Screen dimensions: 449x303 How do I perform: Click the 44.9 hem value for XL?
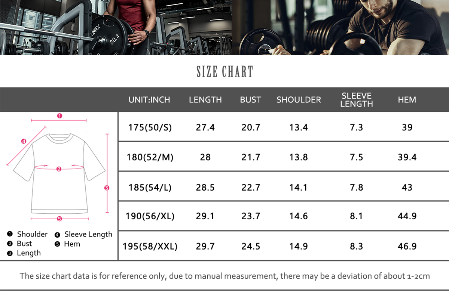pos(407,216)
